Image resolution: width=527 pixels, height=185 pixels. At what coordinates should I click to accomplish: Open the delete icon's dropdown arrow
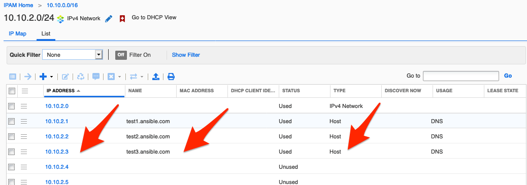119,77
